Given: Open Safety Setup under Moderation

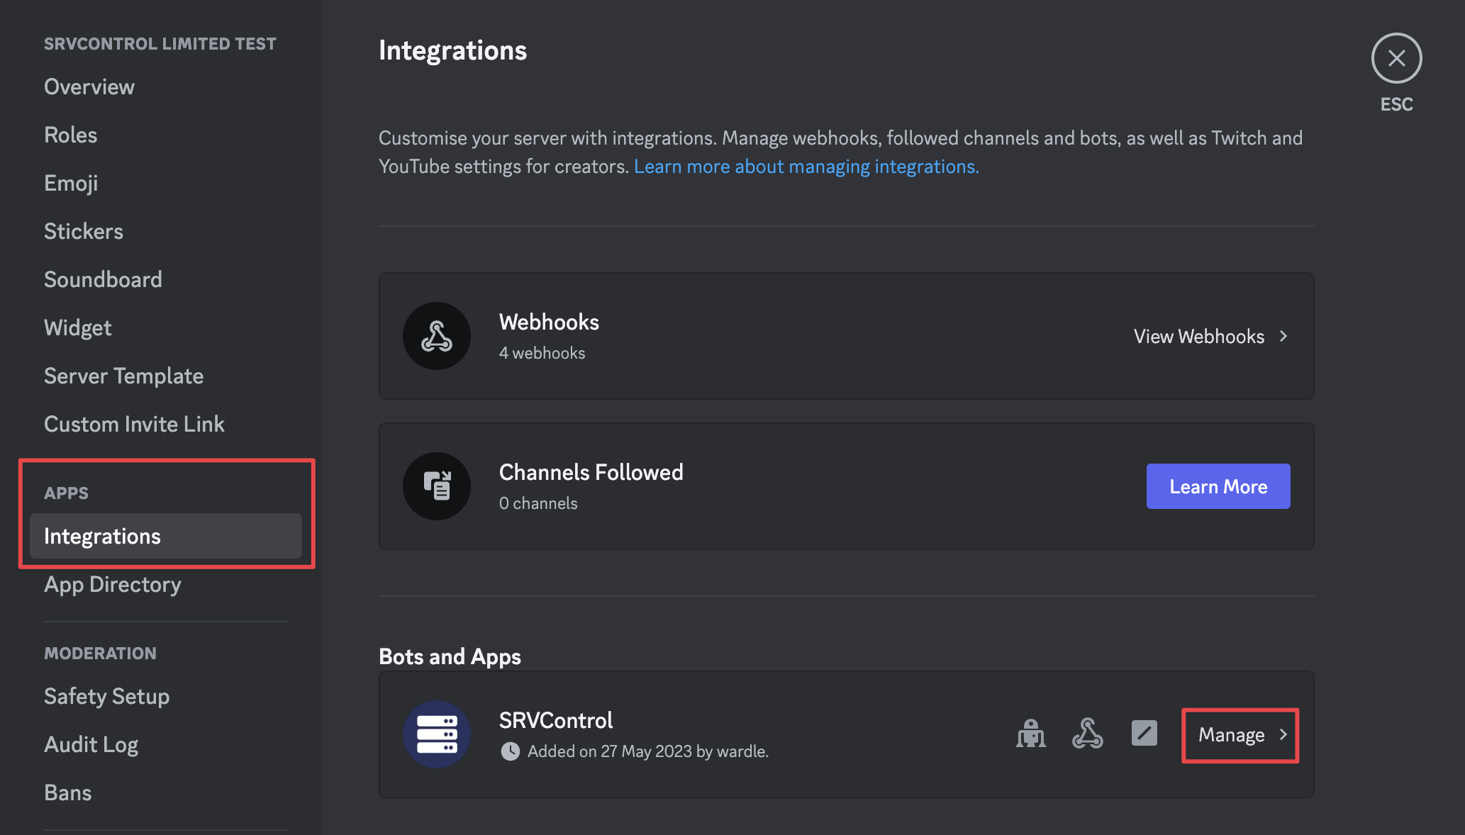Looking at the screenshot, I should point(106,696).
